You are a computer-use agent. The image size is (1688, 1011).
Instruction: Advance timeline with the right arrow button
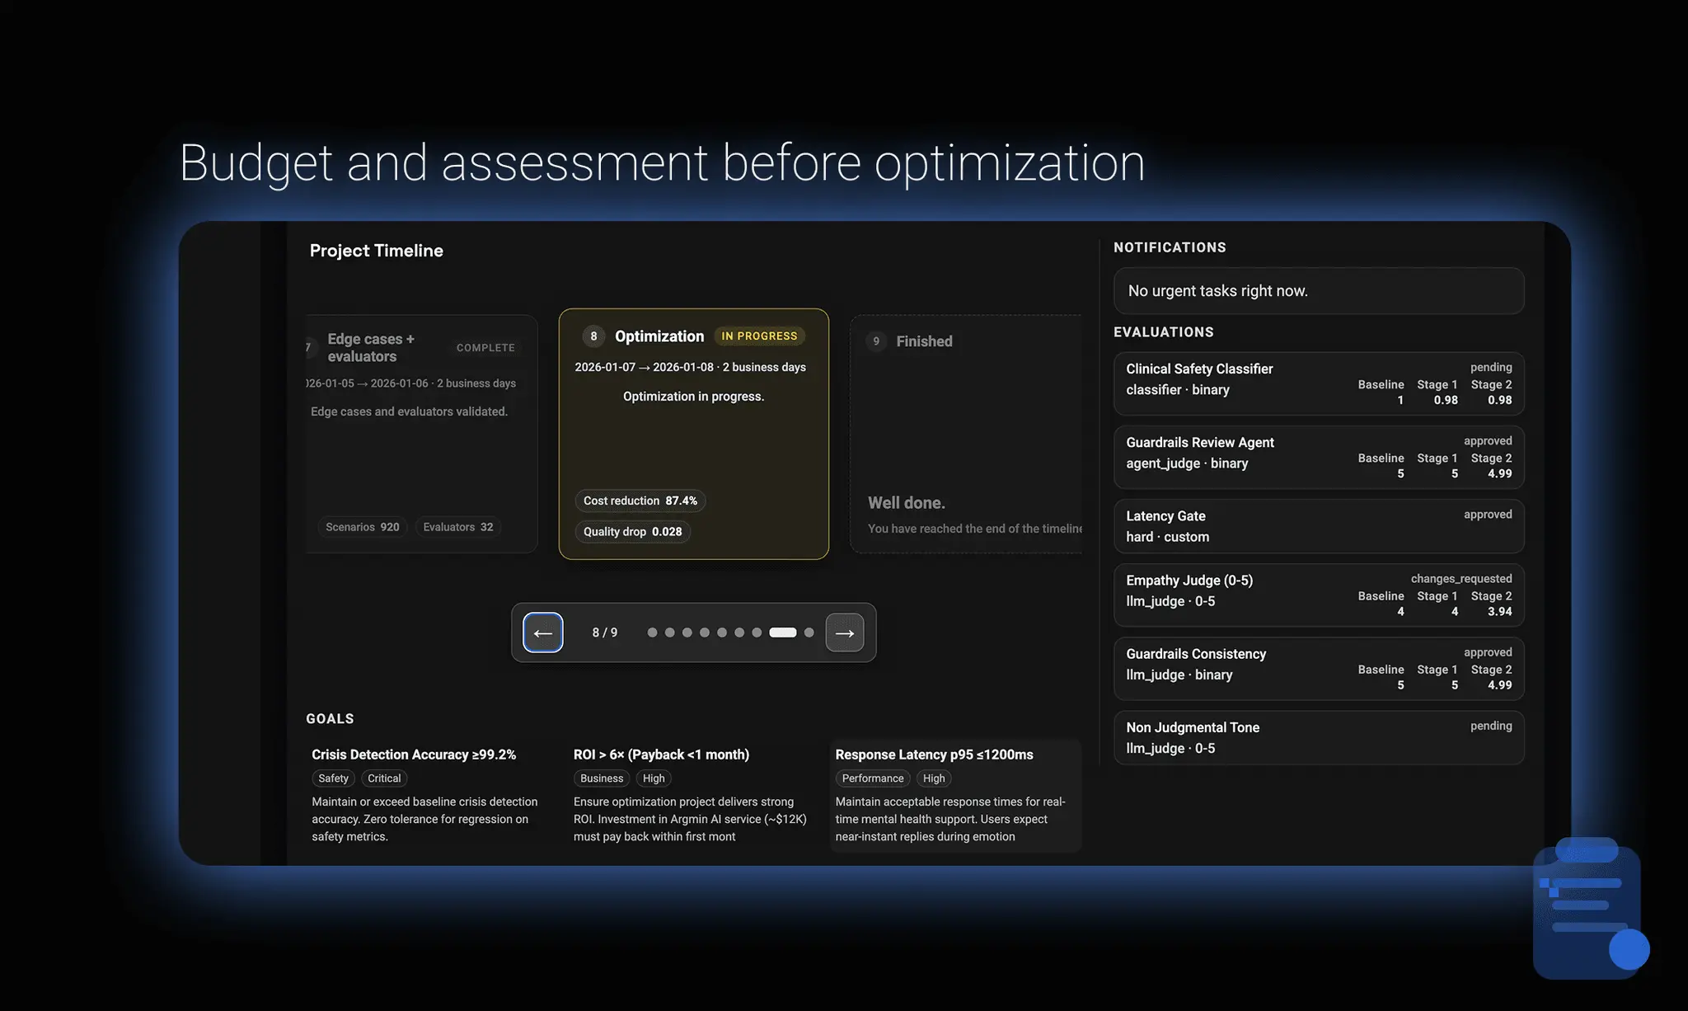click(x=845, y=632)
